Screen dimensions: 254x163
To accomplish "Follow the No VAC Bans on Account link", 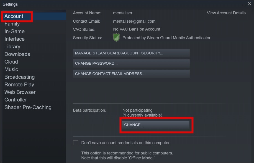I will tap(137, 29).
